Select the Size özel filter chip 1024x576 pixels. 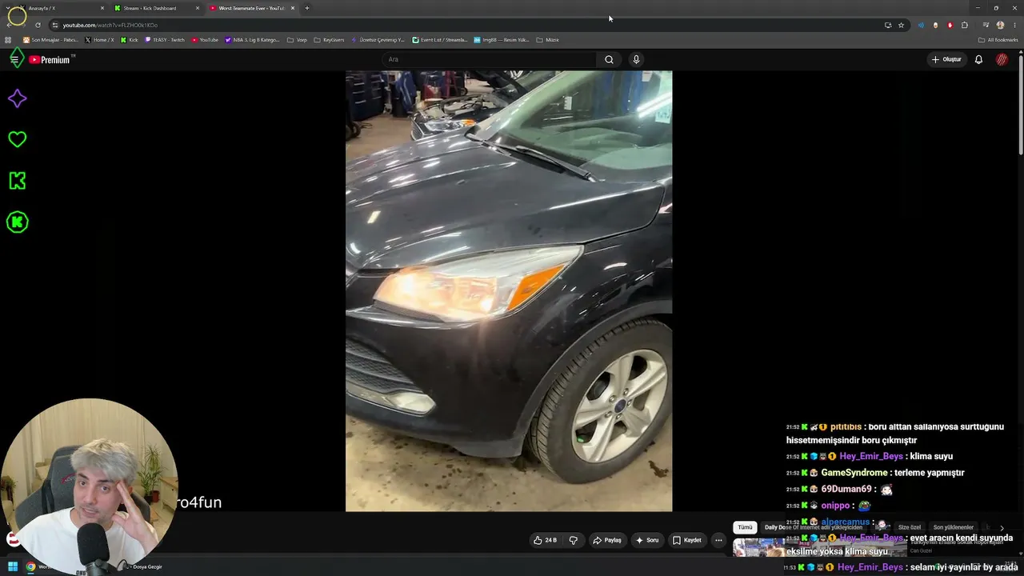[x=910, y=528]
